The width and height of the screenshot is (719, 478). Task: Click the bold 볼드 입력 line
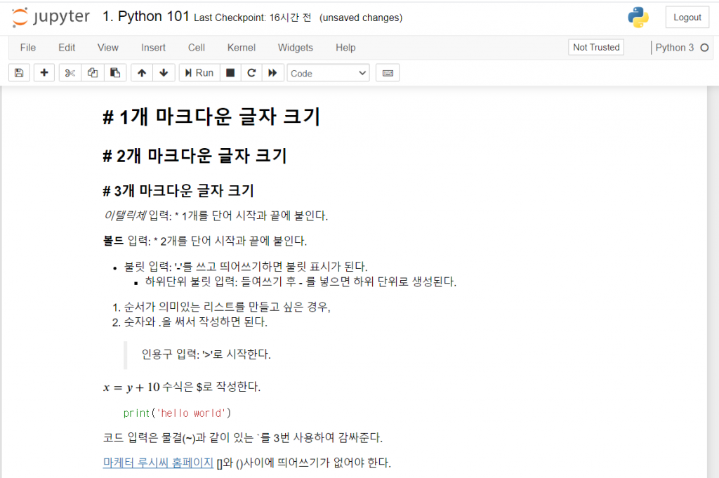(x=205, y=241)
